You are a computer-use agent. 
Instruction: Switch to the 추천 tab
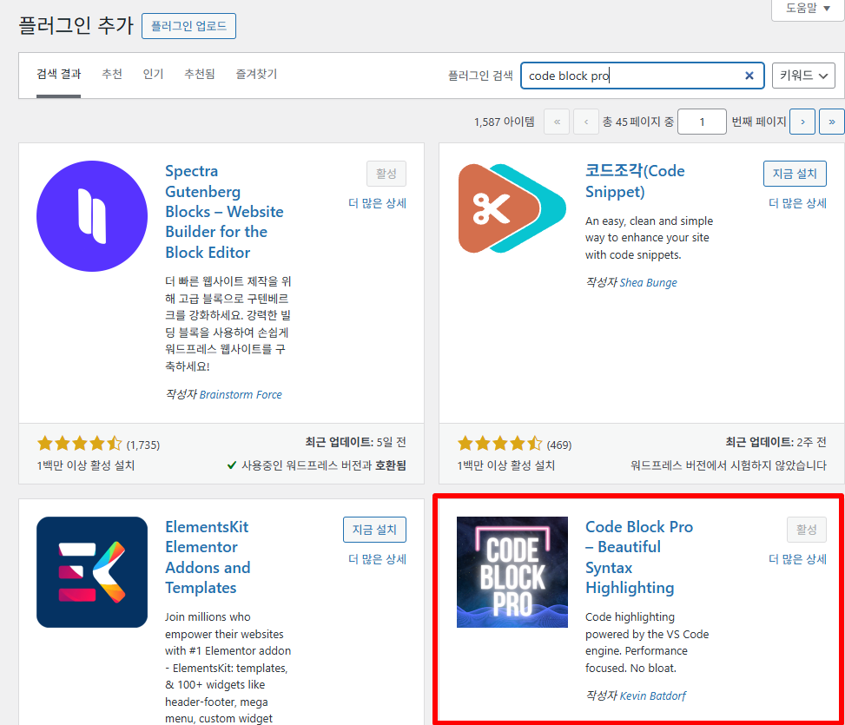(112, 74)
